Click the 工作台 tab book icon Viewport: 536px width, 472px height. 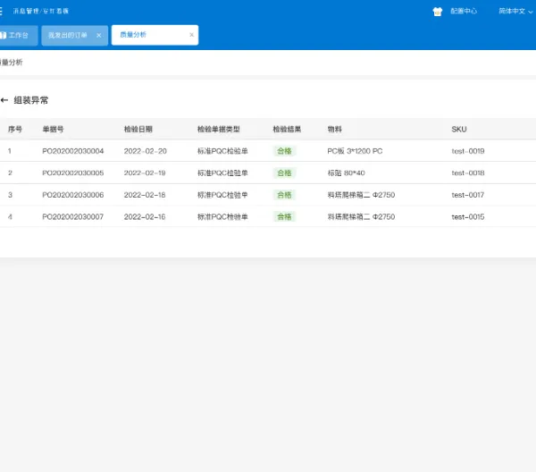(x=3, y=35)
